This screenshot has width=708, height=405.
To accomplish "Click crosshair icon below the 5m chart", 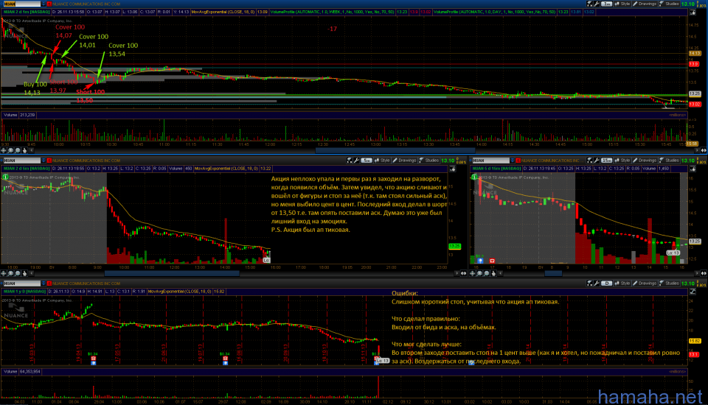I will click(4, 273).
